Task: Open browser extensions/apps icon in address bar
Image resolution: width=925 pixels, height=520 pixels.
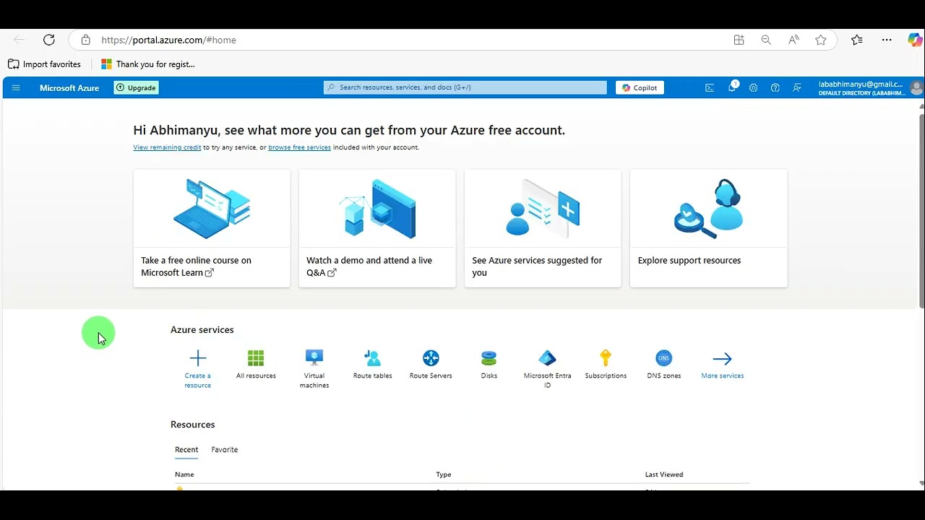Action: tap(739, 40)
